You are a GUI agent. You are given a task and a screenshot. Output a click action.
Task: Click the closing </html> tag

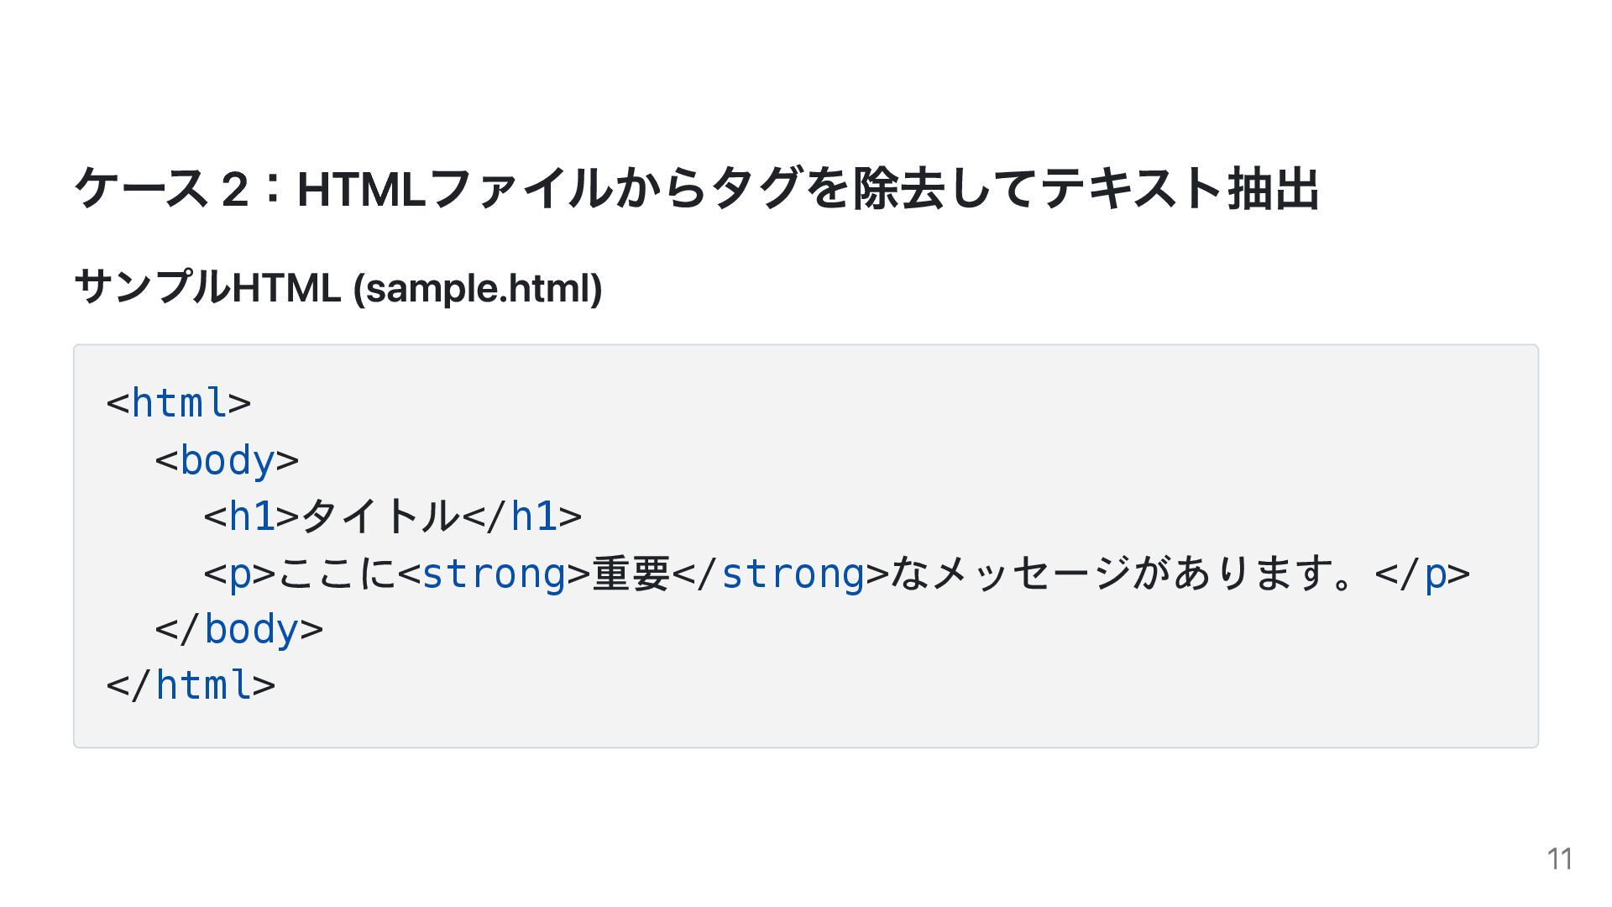tap(191, 686)
